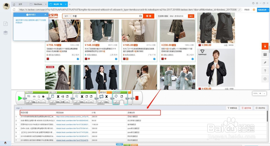Click the crosshair icon in 挖取数据 block
Viewport: 270px width, 146px height.
(116, 96)
